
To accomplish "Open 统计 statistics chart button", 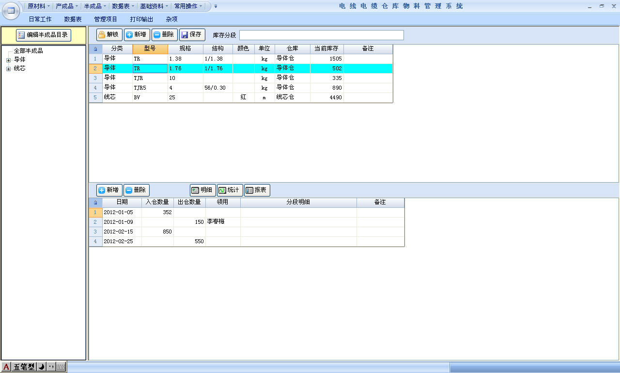I will point(230,190).
